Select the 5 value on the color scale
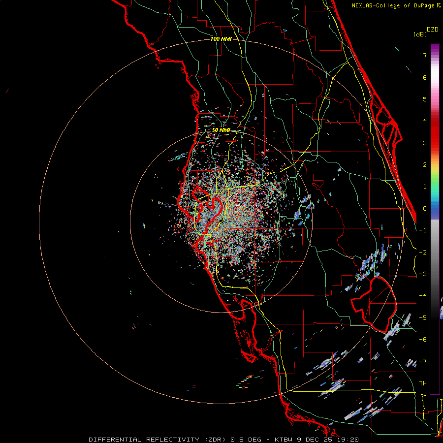443x443 pixels. 425,99
